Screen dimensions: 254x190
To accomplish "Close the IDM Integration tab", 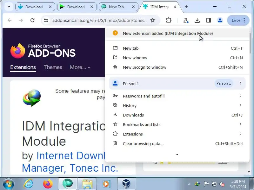I will click(175, 7).
